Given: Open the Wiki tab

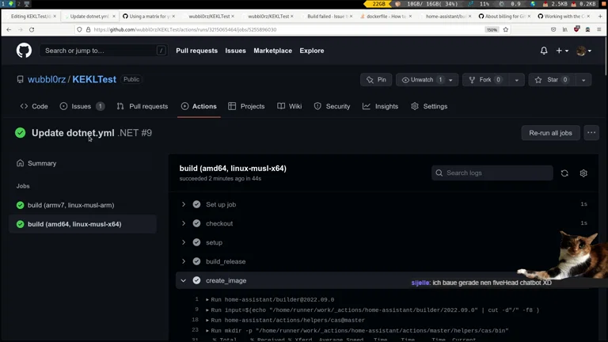Looking at the screenshot, I should 290,106.
